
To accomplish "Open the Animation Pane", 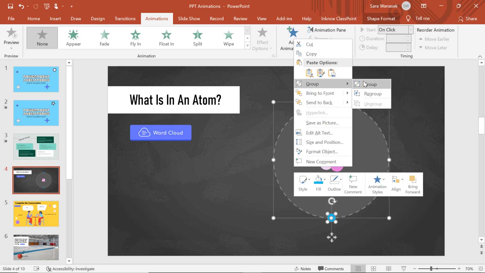I will (x=328, y=30).
